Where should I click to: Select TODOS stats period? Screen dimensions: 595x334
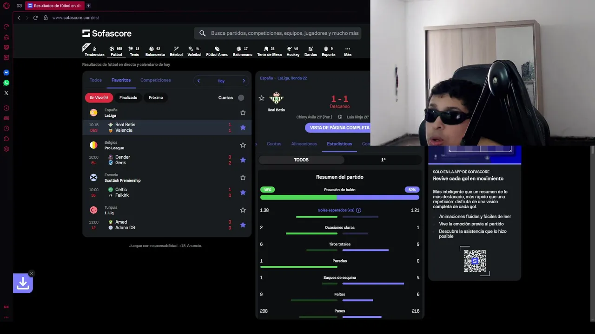click(301, 160)
